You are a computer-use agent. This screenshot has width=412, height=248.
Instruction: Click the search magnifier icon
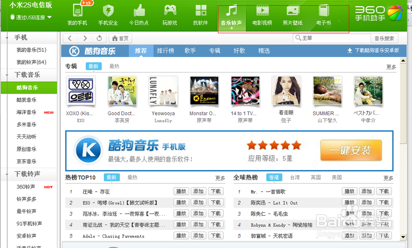(298, 38)
